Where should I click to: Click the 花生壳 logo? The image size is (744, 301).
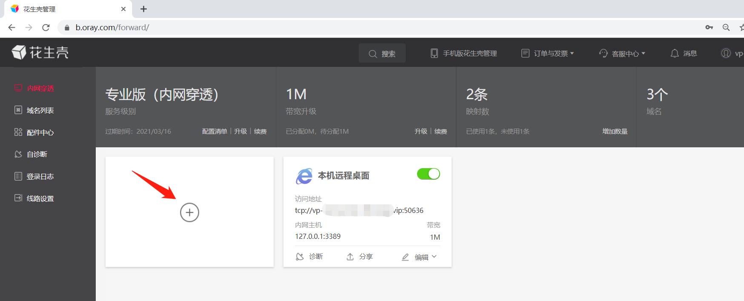(x=40, y=52)
